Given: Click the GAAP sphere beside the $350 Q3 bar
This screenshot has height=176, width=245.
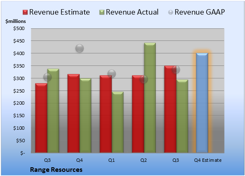Looking at the screenshot, I should pos(176,70).
